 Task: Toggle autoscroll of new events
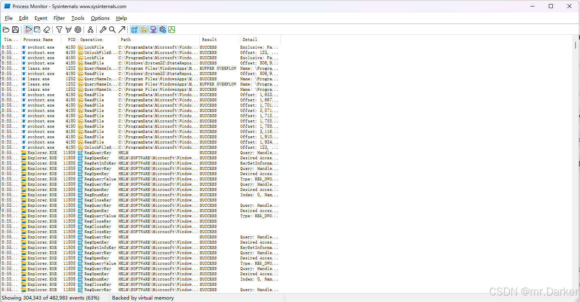[x=37, y=29]
